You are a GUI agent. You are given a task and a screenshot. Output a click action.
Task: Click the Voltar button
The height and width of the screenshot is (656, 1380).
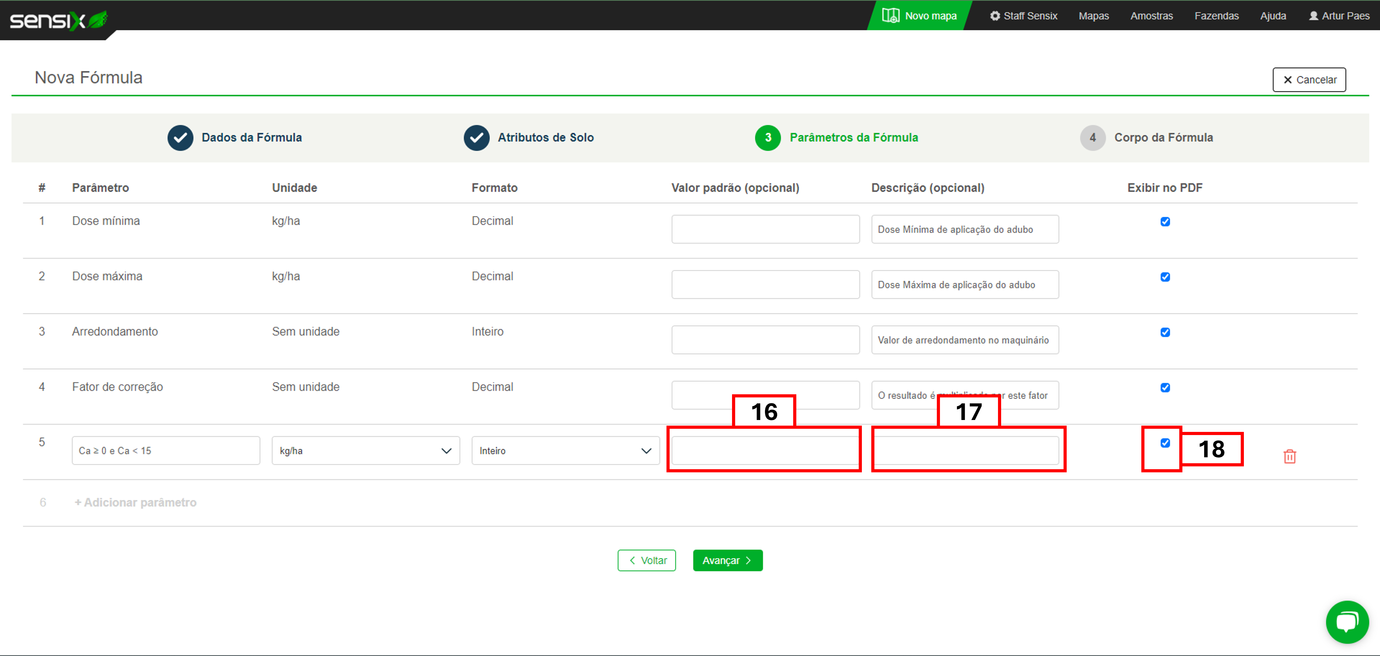tap(646, 560)
